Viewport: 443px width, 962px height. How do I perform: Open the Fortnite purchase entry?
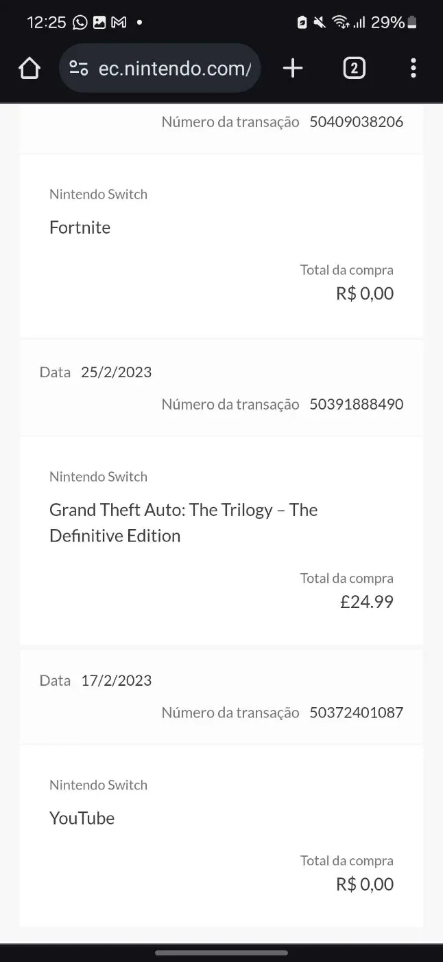point(221,246)
